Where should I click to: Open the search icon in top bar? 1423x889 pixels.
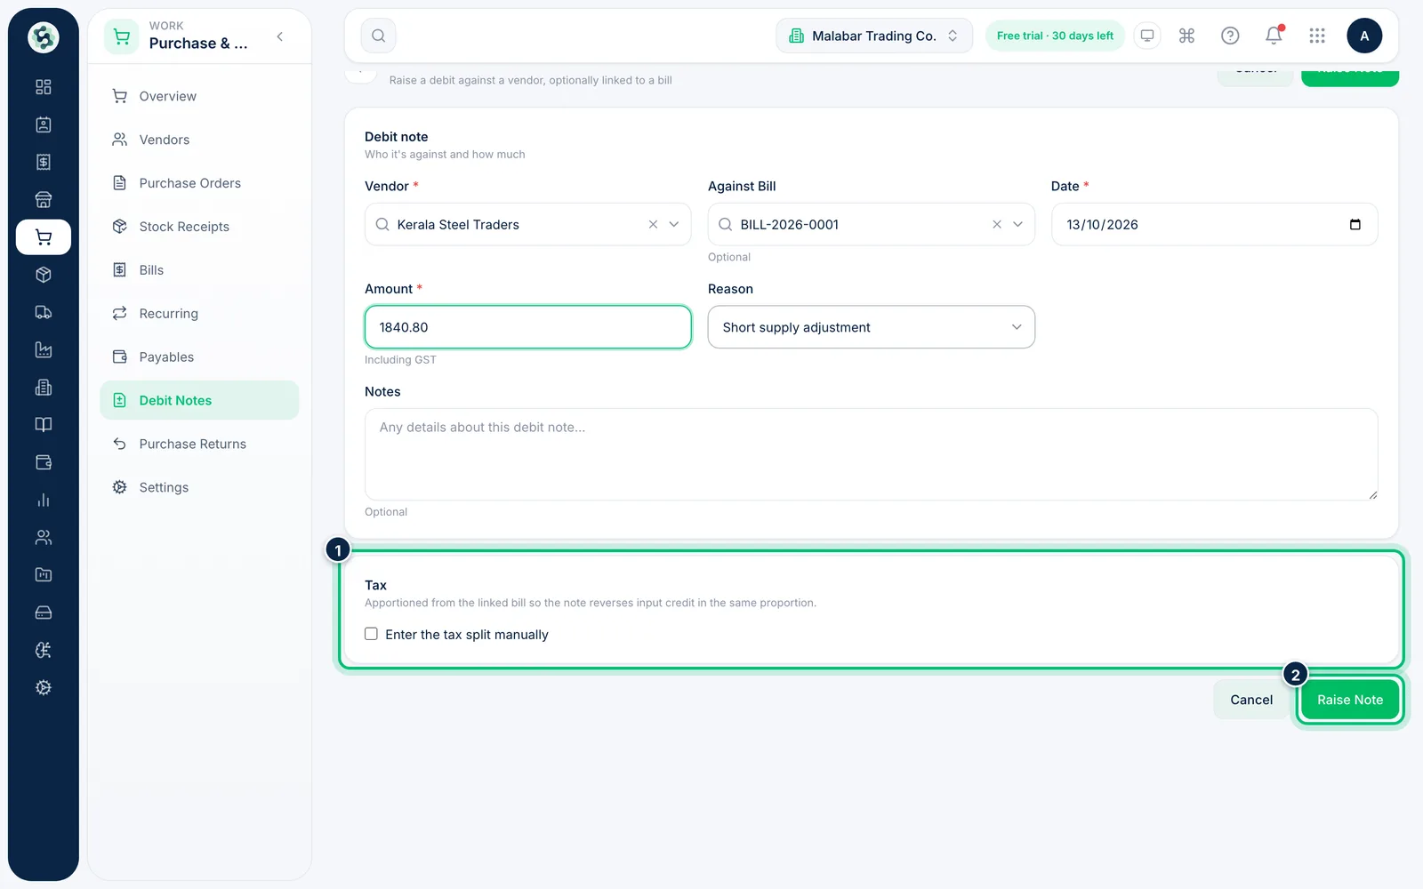(378, 36)
